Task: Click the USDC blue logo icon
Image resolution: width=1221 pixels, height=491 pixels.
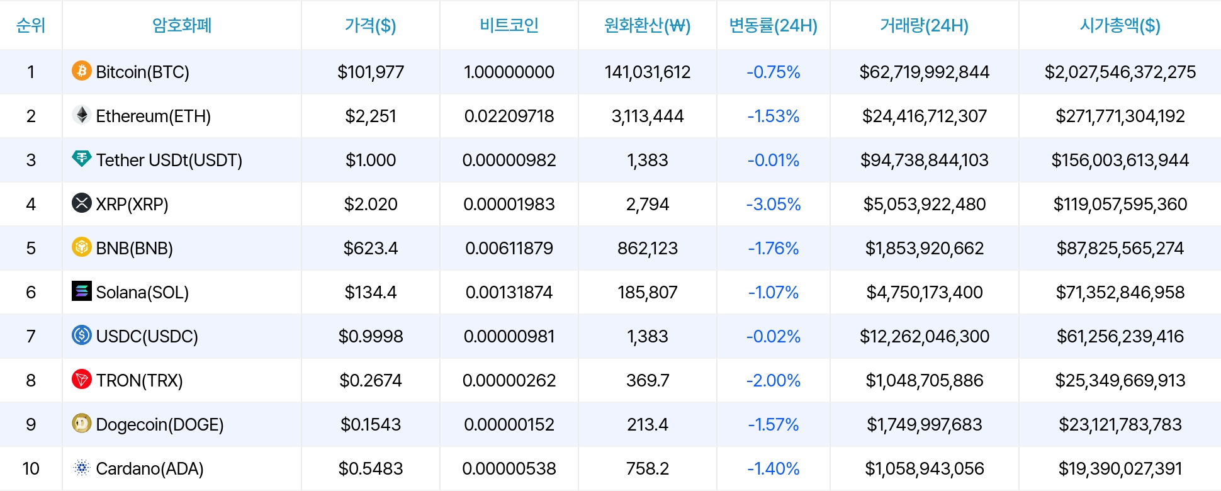Action: (x=82, y=335)
